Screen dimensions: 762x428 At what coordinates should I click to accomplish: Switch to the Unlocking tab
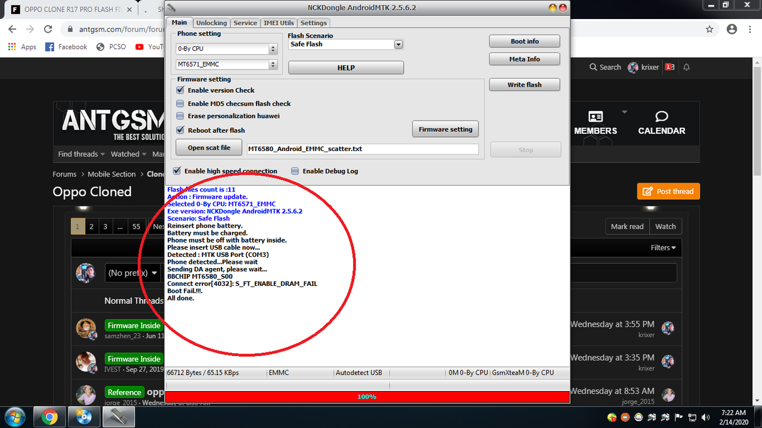211,23
